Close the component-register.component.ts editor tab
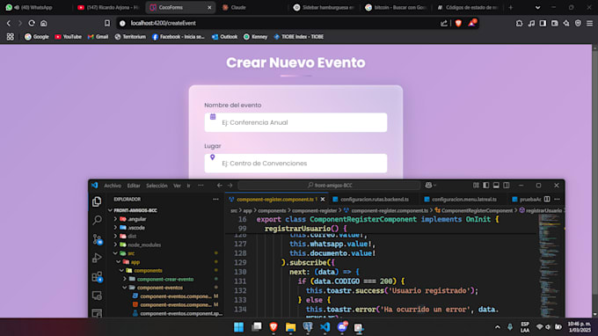Viewport: 598px width, 336px height. 323,199
